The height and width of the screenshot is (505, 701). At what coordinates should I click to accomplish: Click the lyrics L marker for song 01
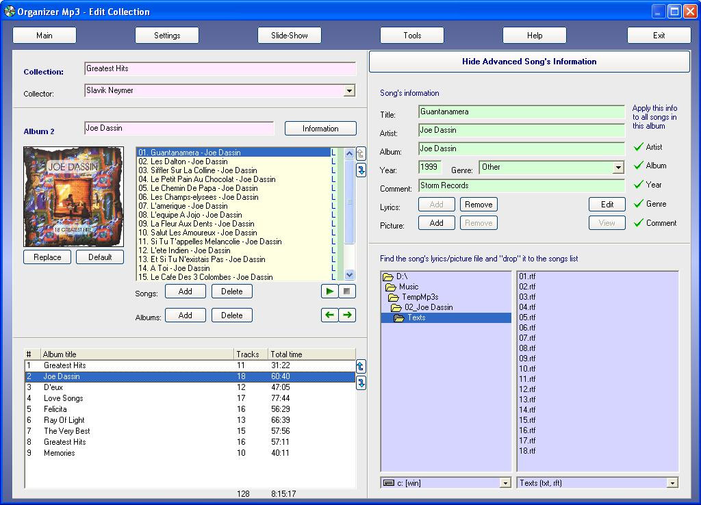pyautogui.click(x=333, y=153)
